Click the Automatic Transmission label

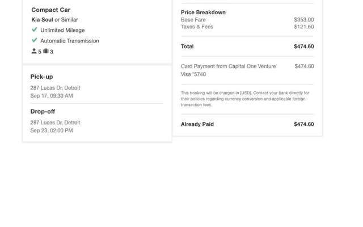point(70,41)
